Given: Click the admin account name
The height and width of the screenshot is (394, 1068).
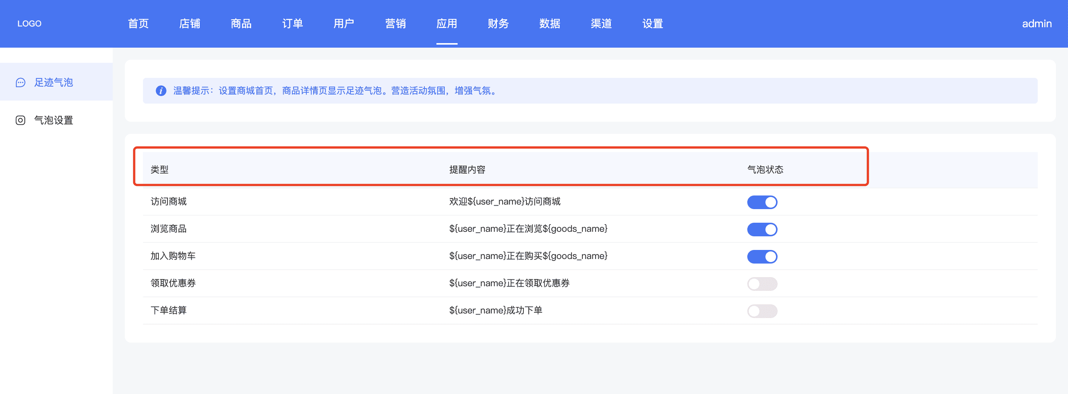Looking at the screenshot, I should pos(1037,24).
